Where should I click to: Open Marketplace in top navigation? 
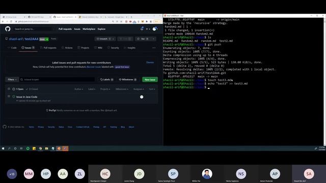[x=89, y=29]
